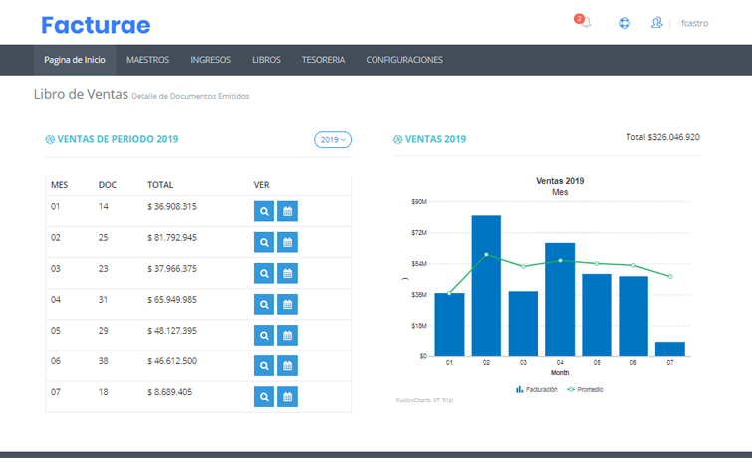Expand the 2019 year dropdown

[333, 140]
